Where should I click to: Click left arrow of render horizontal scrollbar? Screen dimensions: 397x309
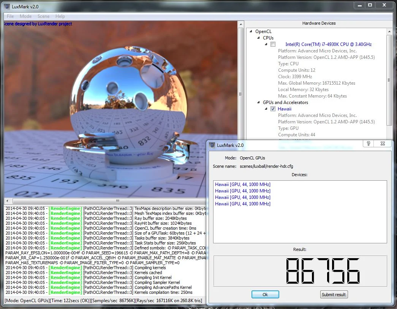[x=7, y=201]
